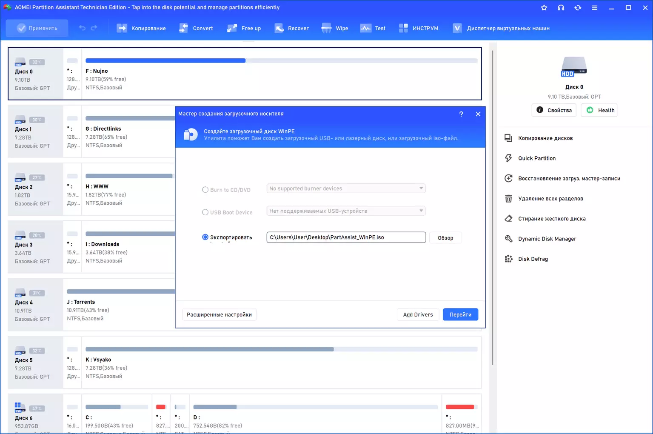The height and width of the screenshot is (434, 653).
Task: Open the Test tool icon
Action: pos(365,28)
